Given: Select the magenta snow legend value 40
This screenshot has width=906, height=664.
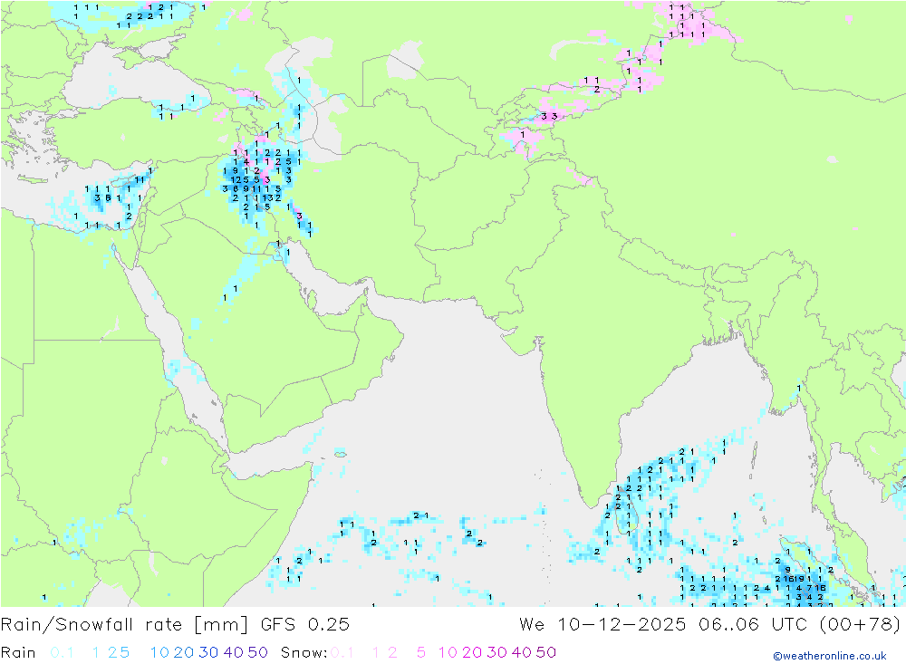Looking at the screenshot, I should point(522,652).
